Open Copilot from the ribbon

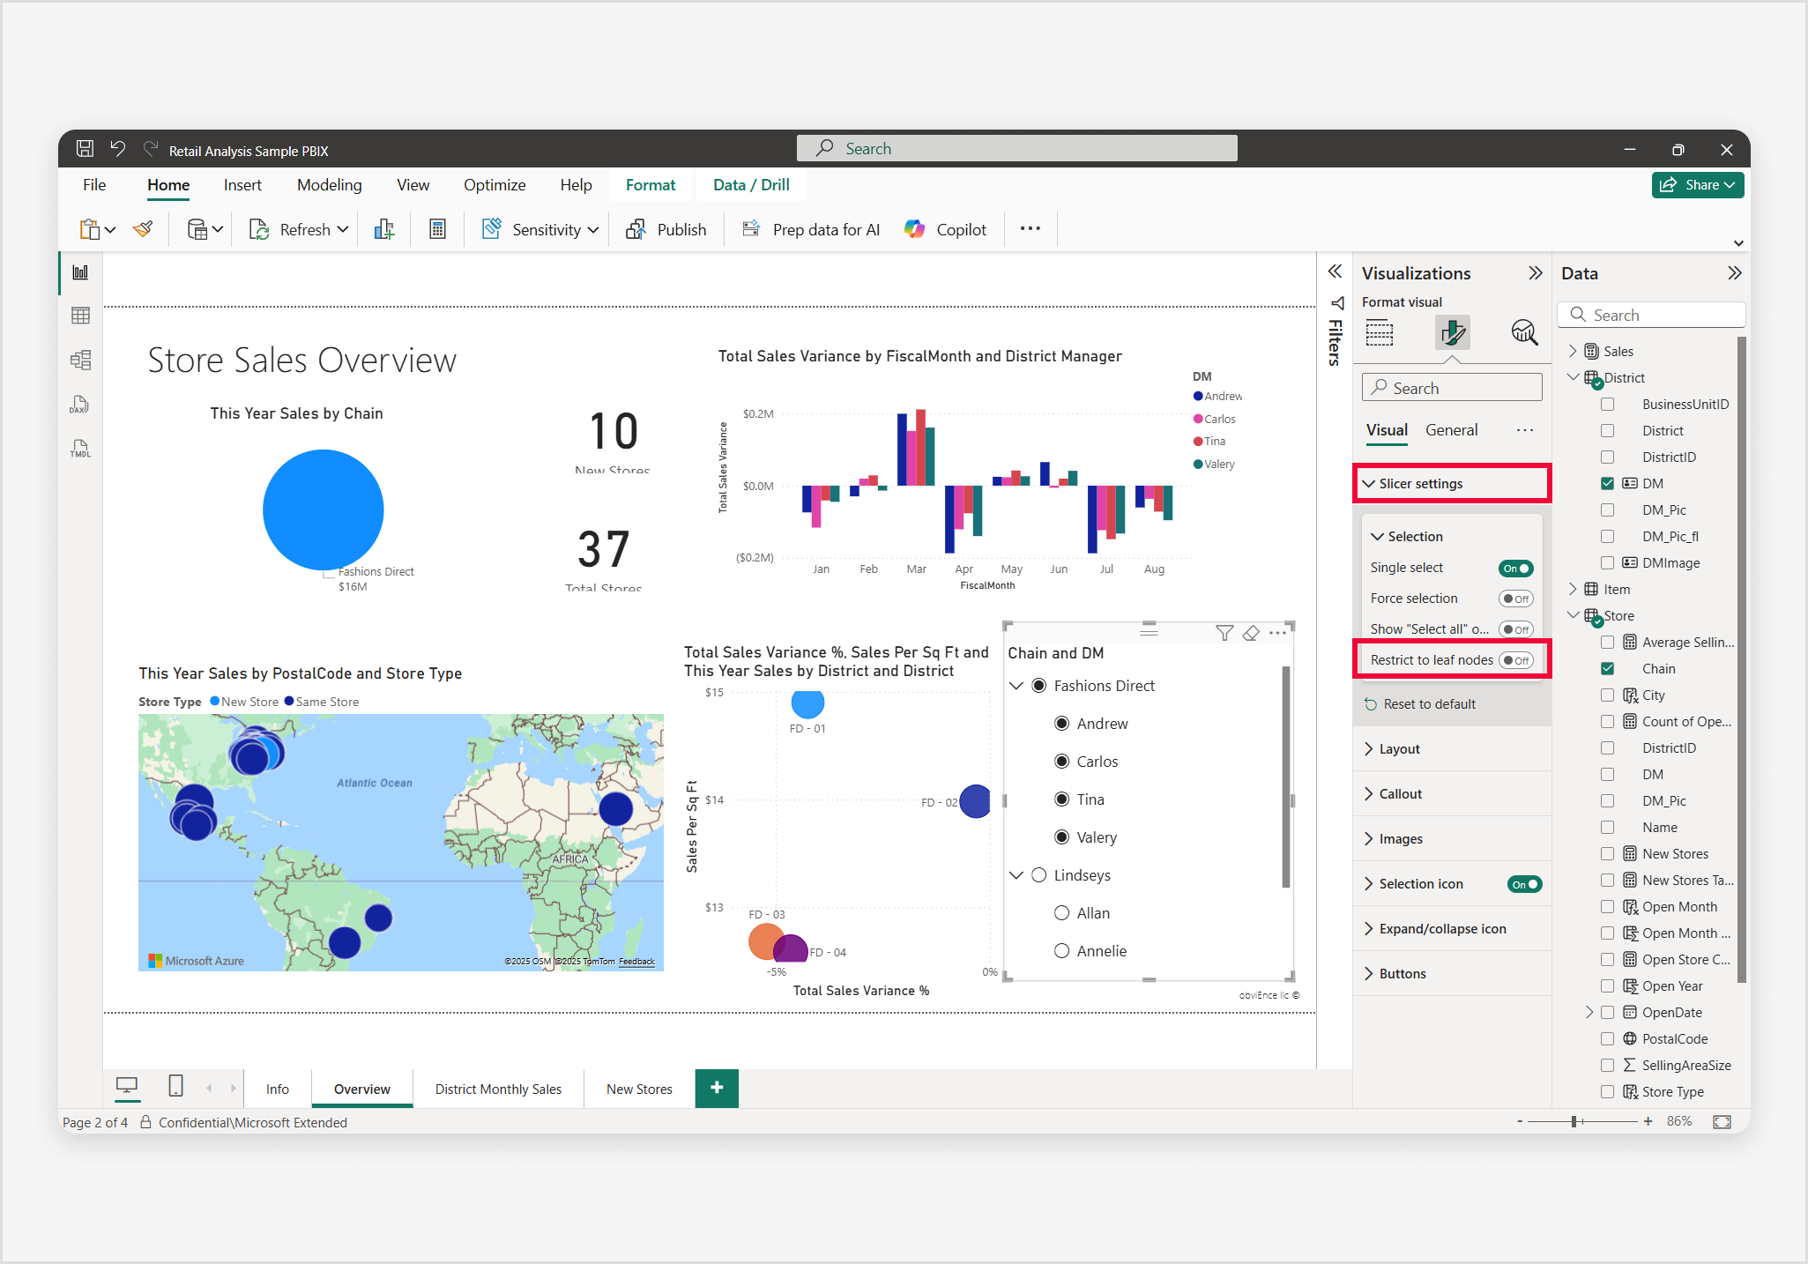[x=946, y=229]
